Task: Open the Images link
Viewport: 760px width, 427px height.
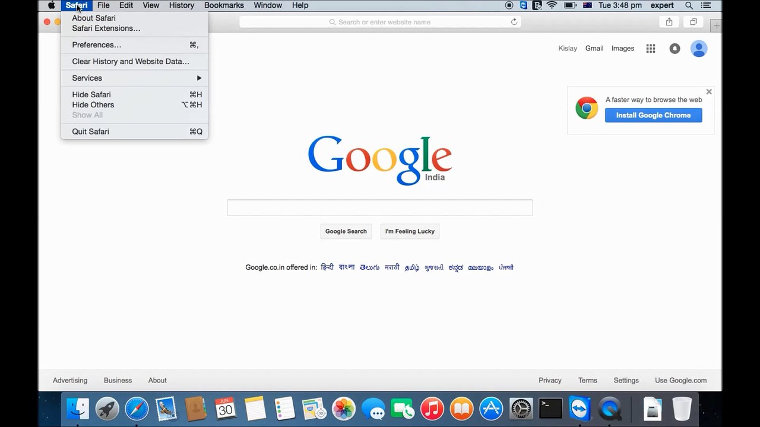Action: (623, 49)
